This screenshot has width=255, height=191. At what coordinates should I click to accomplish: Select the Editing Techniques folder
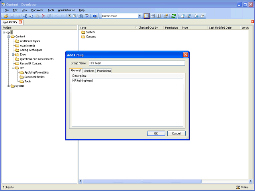point(31,50)
